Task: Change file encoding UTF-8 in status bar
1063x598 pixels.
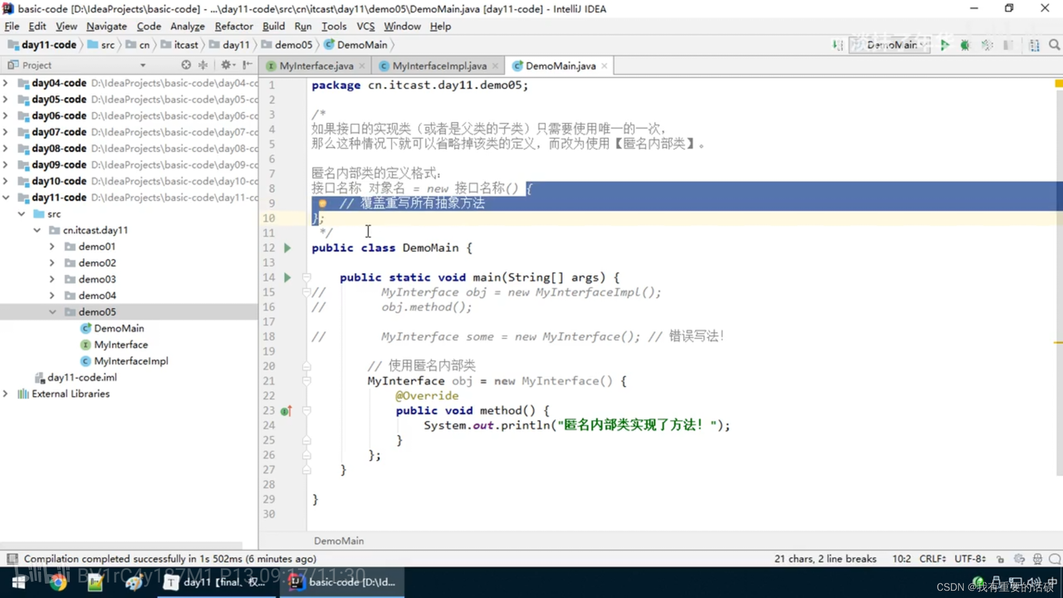Action: pos(970,559)
